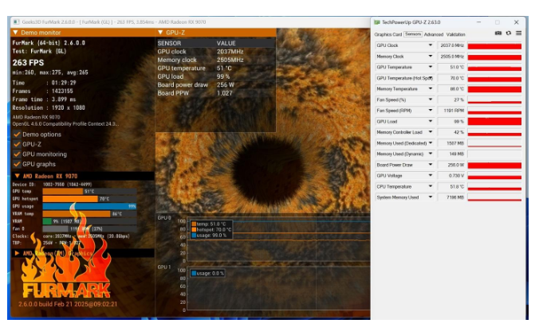This screenshot has width=539, height=335.
Task: Open the GPU-Z hamburger menu
Action: [x=518, y=33]
